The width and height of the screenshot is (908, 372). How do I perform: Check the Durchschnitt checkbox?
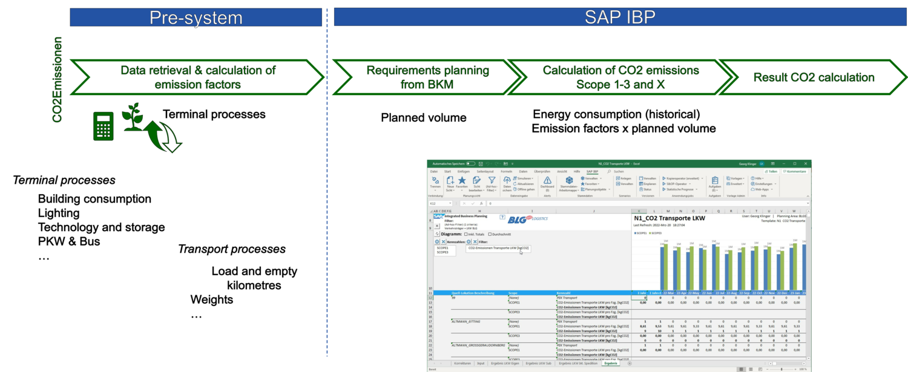pyautogui.click(x=489, y=234)
